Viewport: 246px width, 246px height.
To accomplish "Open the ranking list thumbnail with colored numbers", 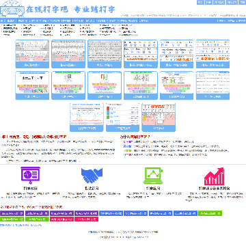I will 123,114.
